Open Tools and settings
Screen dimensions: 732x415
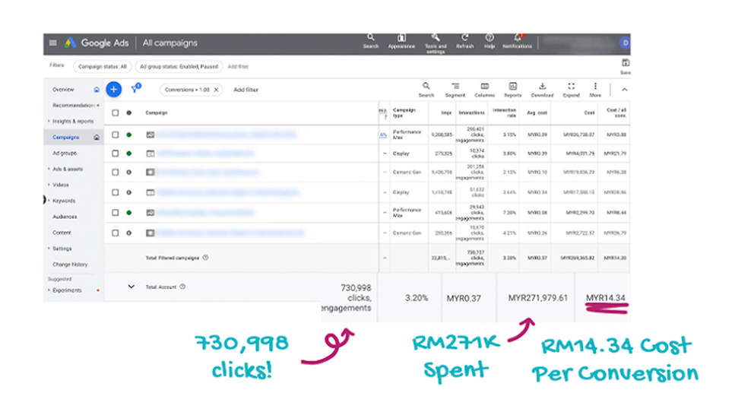pos(435,39)
